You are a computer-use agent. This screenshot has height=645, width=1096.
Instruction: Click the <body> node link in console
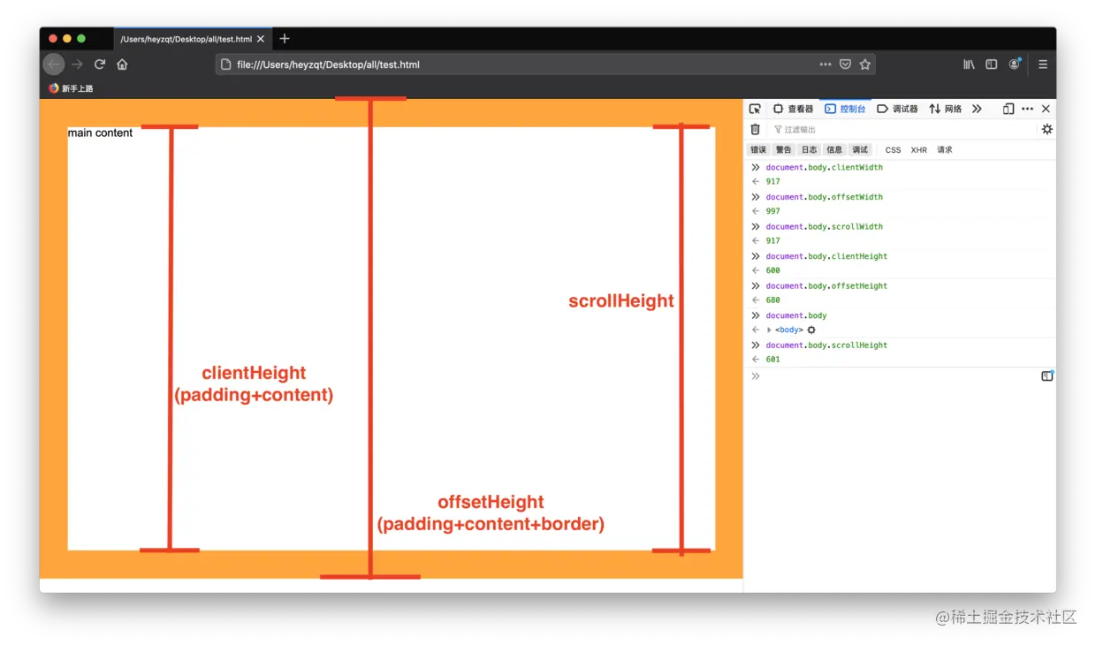[x=789, y=330]
